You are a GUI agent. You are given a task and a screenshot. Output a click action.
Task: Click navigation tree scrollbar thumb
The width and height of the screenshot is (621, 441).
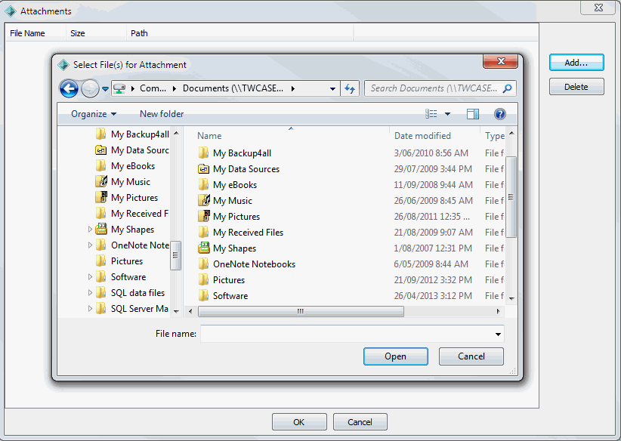coord(175,255)
